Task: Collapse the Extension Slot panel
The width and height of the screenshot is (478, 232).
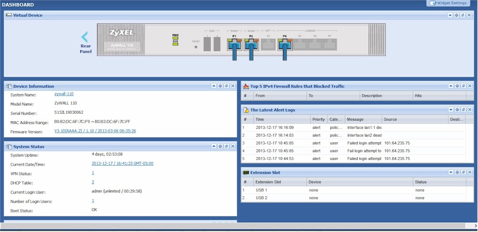Action: click(451, 172)
